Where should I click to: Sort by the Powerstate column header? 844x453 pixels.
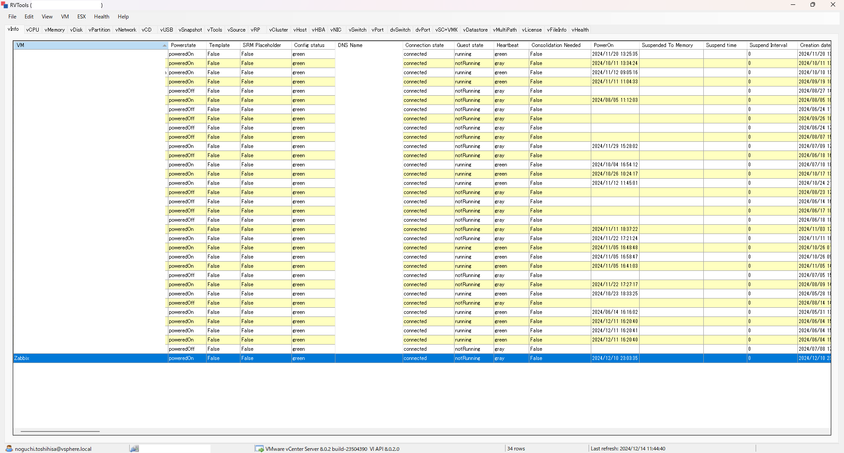click(x=187, y=45)
